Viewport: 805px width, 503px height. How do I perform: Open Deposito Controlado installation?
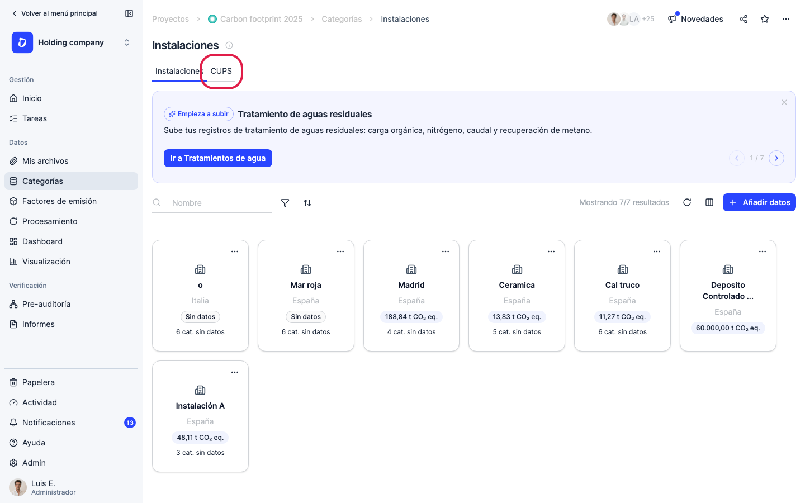[x=728, y=296]
